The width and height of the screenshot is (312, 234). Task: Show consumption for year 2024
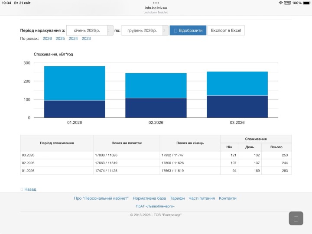click(x=73, y=39)
